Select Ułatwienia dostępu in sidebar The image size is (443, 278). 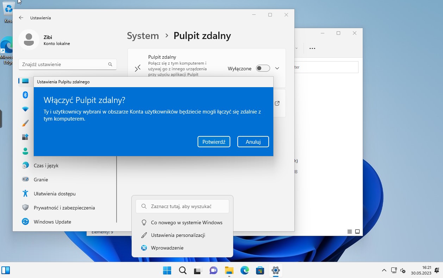point(54,194)
